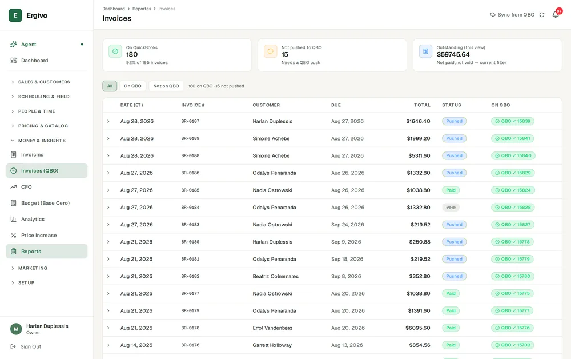Click the Sign Out arrow icon
Viewport: 571px width, 359px height.
(13, 346)
